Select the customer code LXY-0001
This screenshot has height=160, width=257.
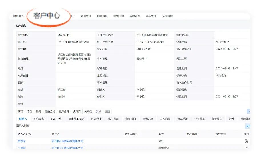click(x=63, y=35)
